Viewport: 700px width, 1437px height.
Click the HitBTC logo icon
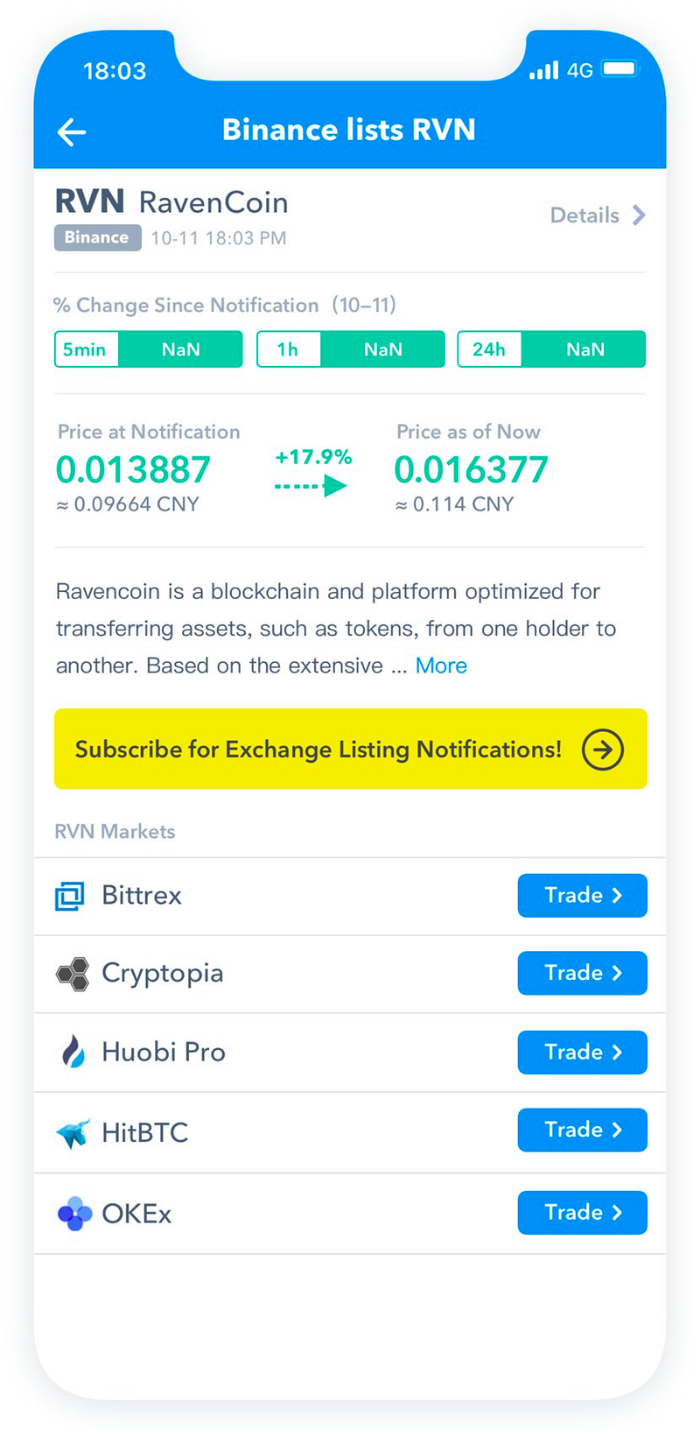point(73,1132)
